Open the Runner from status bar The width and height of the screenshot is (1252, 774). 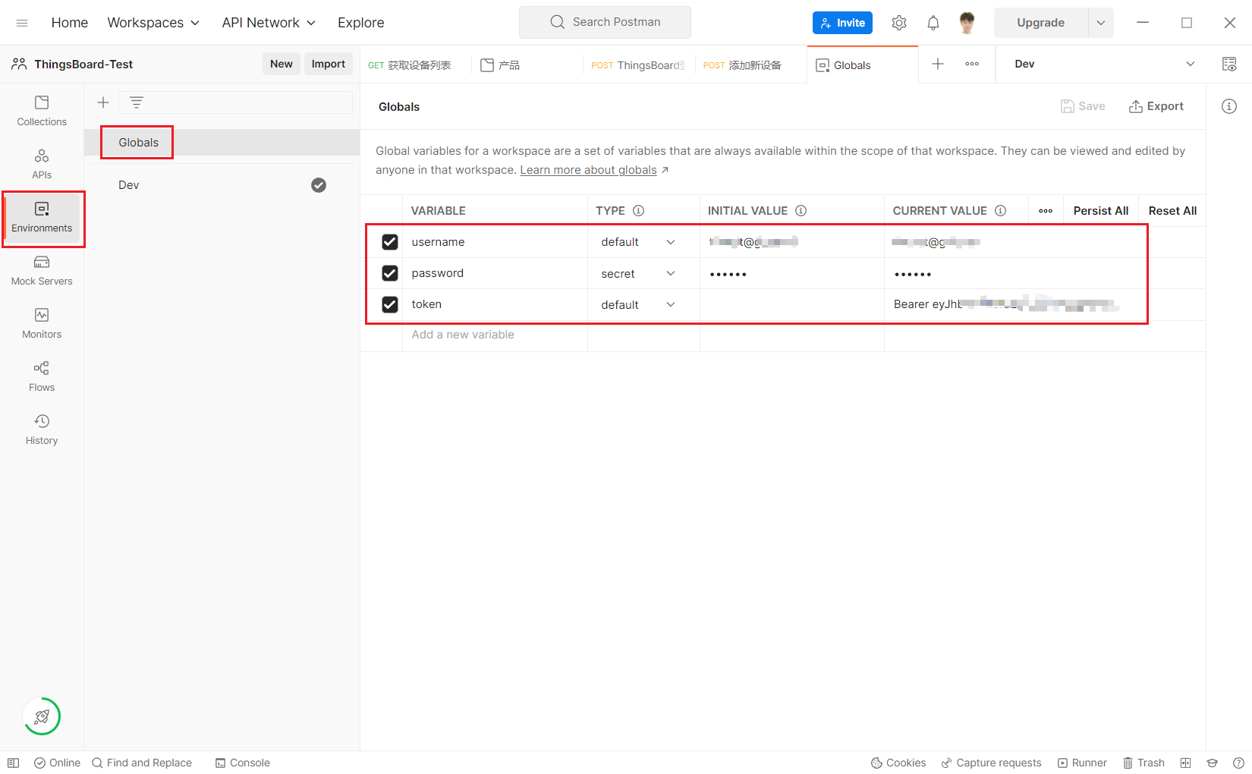1082,763
